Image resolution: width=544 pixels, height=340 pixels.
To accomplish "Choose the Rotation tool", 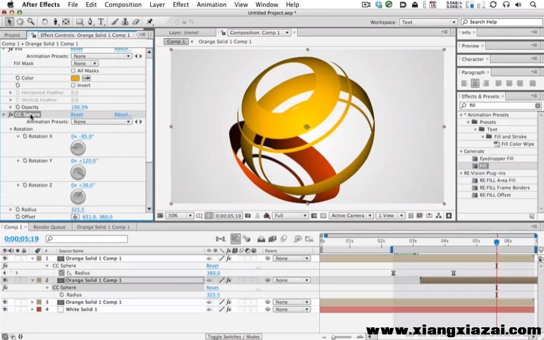I will (45, 22).
